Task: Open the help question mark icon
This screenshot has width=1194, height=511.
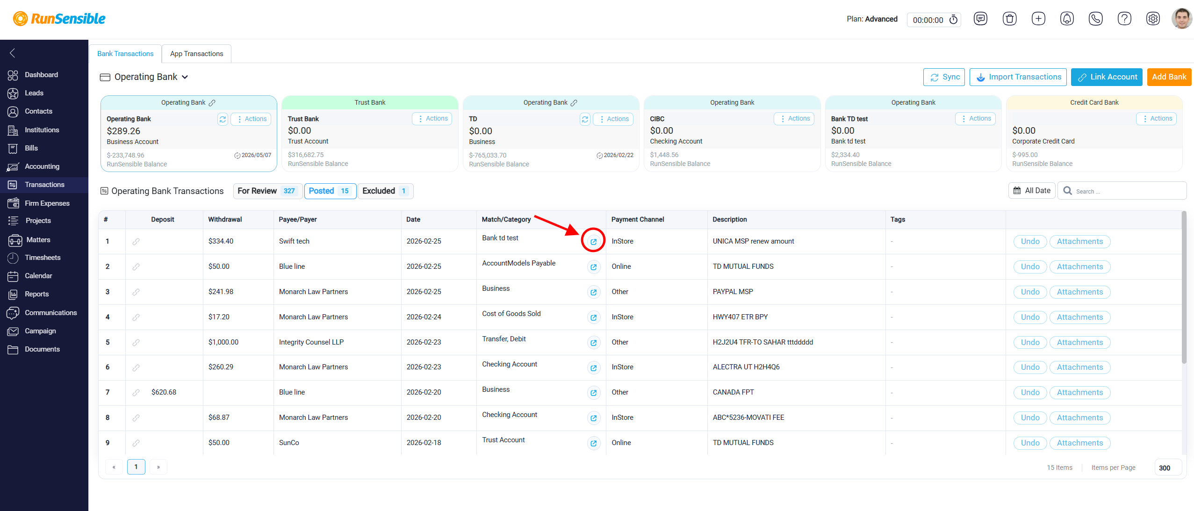Action: pos(1124,19)
